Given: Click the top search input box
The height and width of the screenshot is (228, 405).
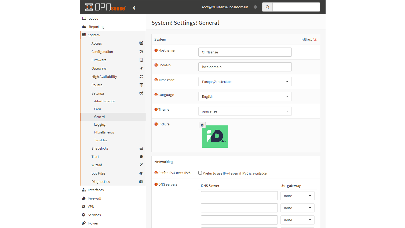Looking at the screenshot, I should (296, 7).
